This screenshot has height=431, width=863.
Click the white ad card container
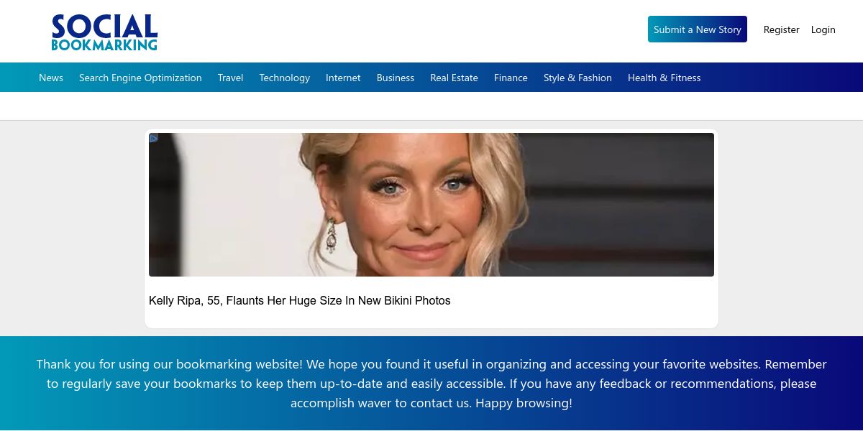(x=431, y=228)
